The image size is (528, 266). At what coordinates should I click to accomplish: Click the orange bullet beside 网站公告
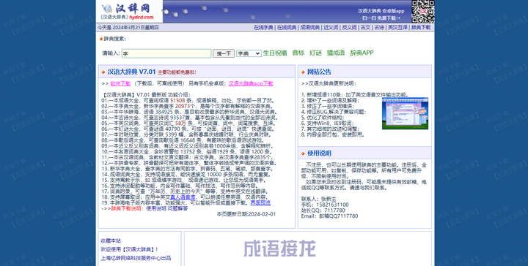tap(303, 72)
